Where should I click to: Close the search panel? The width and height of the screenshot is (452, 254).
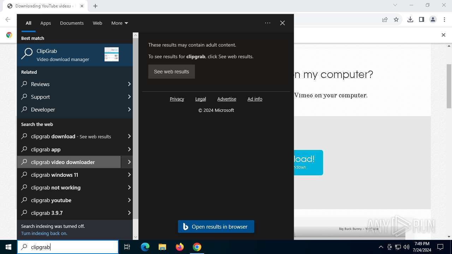pyautogui.click(x=282, y=23)
